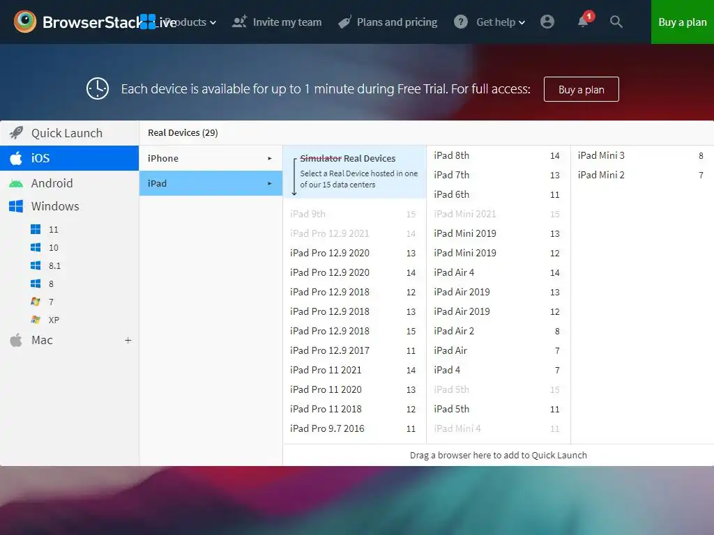Screen dimensions: 714x535
Task: Click the BrowserStack logo icon
Action: click(x=25, y=22)
